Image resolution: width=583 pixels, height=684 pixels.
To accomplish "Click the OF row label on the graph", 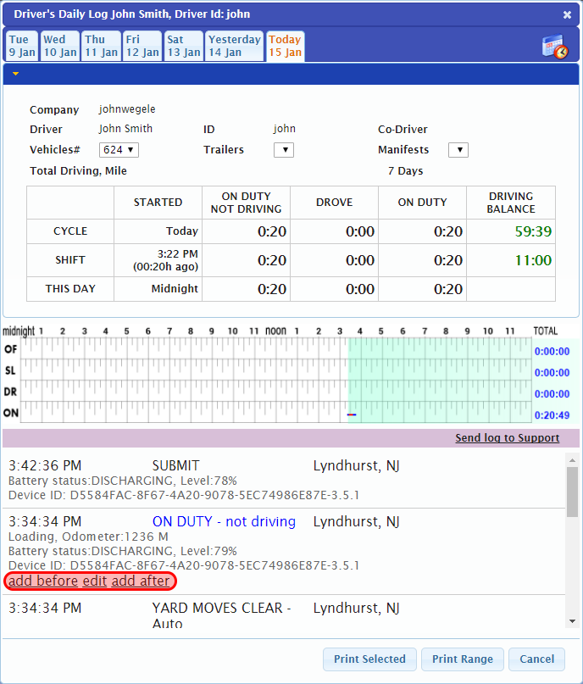I will pyautogui.click(x=10, y=349).
